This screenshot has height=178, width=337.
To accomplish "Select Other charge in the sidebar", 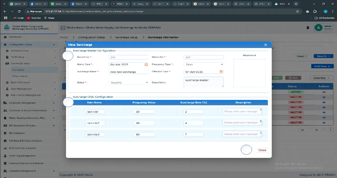I will point(20,76).
